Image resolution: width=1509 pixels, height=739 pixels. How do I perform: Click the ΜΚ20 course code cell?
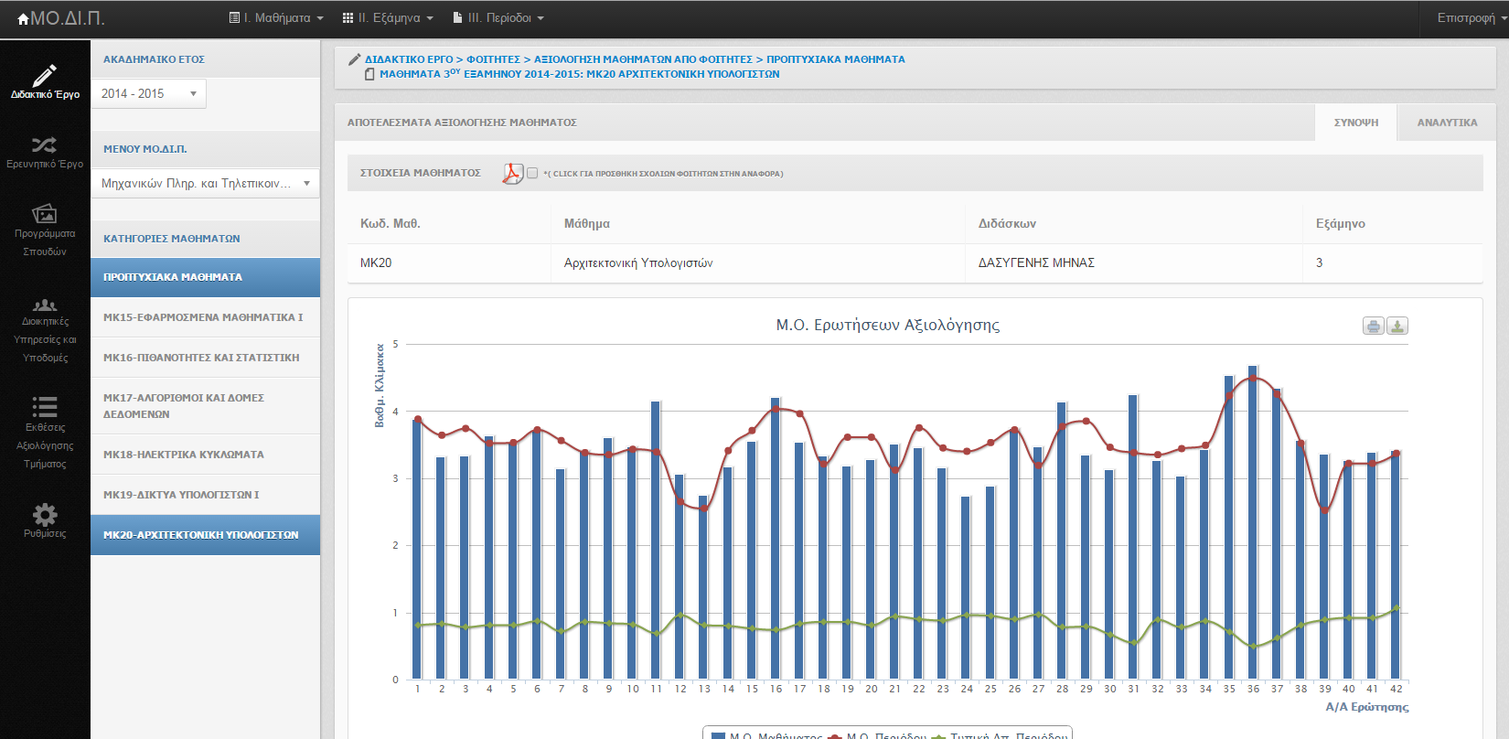point(376,262)
